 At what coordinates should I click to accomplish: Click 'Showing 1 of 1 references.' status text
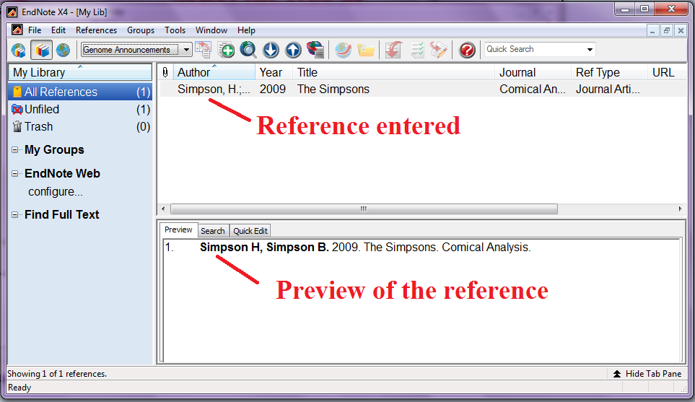coord(57,374)
